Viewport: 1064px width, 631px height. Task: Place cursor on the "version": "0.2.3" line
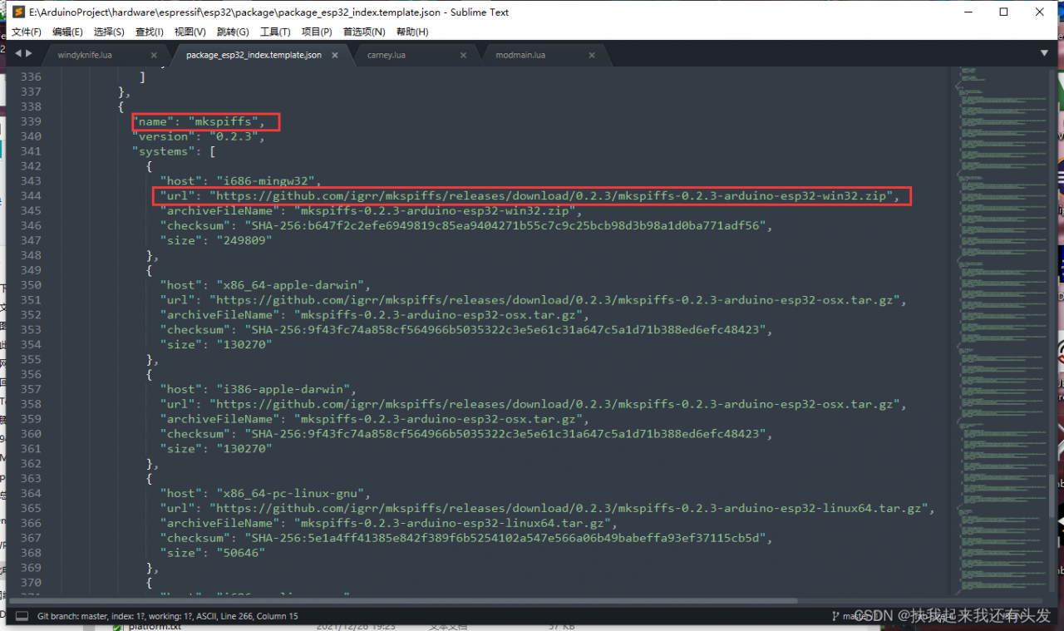pos(198,136)
